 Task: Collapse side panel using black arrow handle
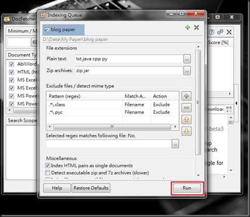pyautogui.click(x=236, y=103)
